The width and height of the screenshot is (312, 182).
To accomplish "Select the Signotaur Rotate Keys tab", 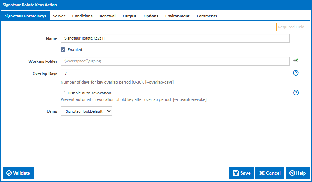I will pyautogui.click(x=26, y=16).
